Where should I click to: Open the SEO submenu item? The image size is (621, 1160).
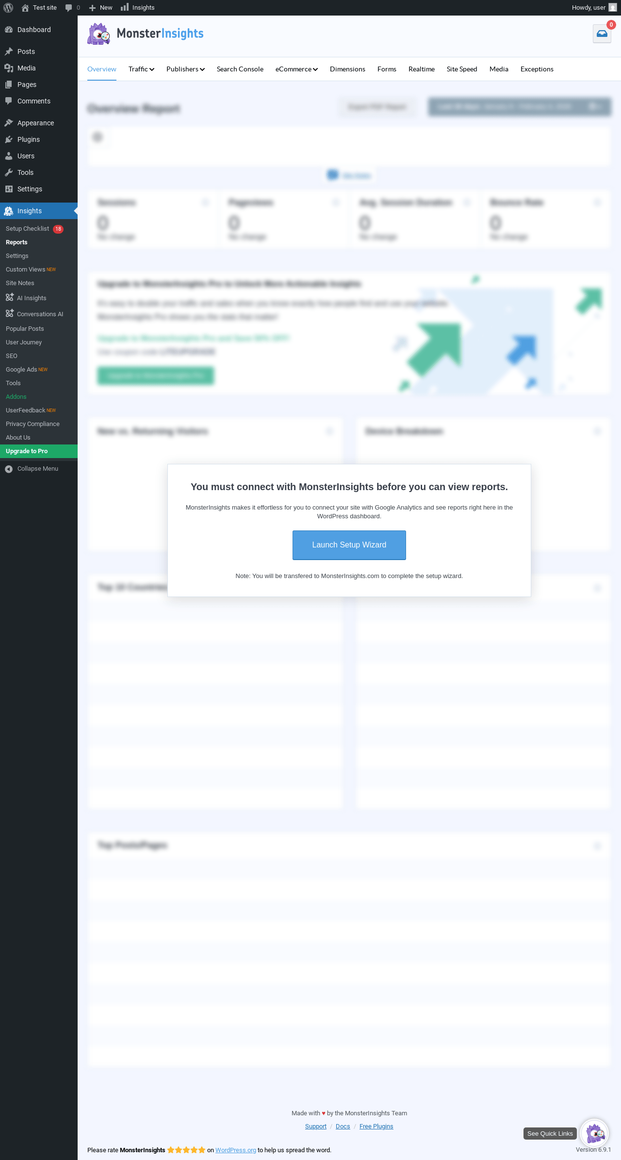12,356
